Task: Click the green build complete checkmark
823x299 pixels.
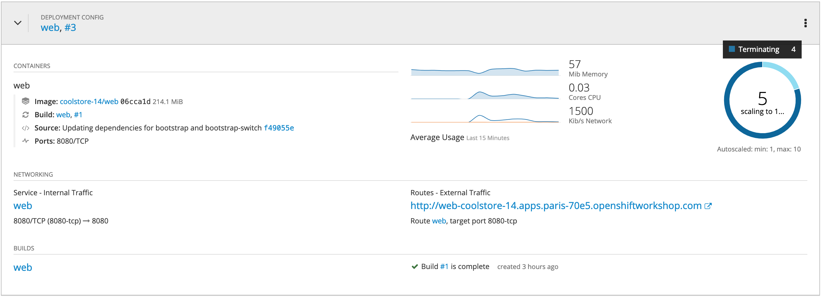Action: point(415,267)
